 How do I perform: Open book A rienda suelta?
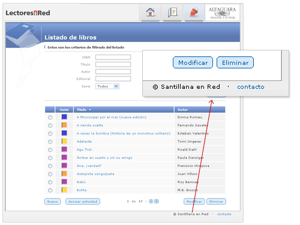90,125
